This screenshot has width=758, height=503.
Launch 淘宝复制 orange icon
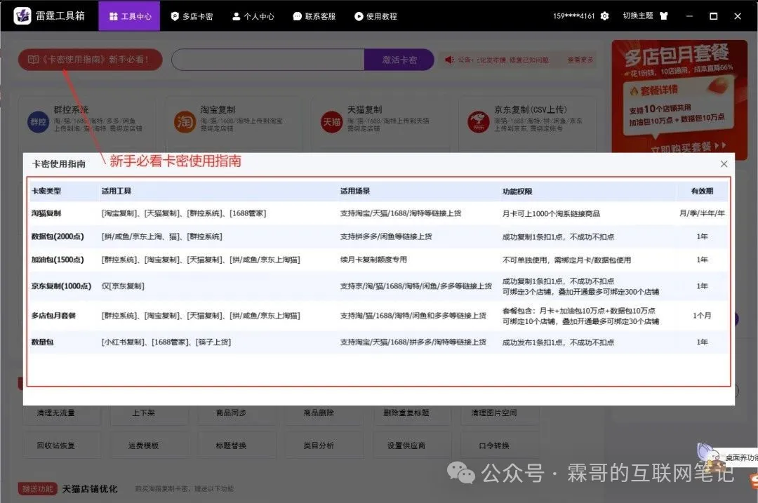point(185,121)
